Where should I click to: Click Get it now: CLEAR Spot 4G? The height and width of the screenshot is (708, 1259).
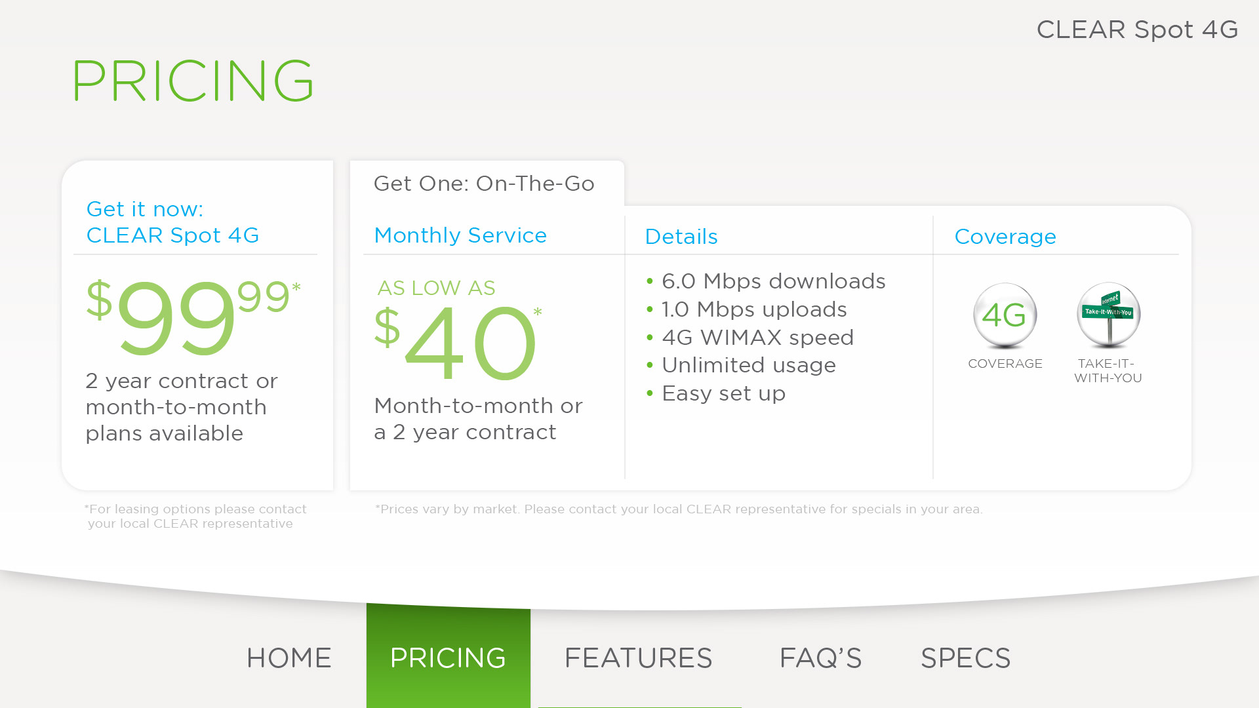pyautogui.click(x=172, y=222)
